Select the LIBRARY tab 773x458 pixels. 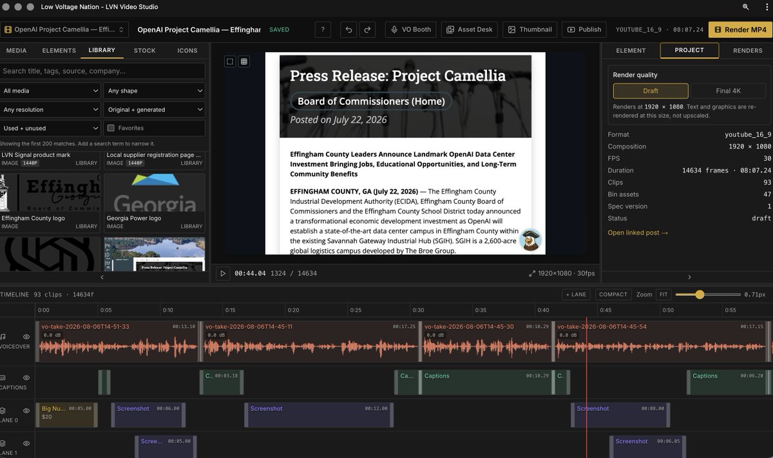pos(102,50)
